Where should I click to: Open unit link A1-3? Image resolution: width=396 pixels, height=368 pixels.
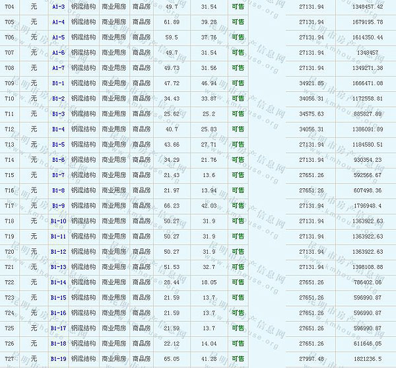[58, 7]
